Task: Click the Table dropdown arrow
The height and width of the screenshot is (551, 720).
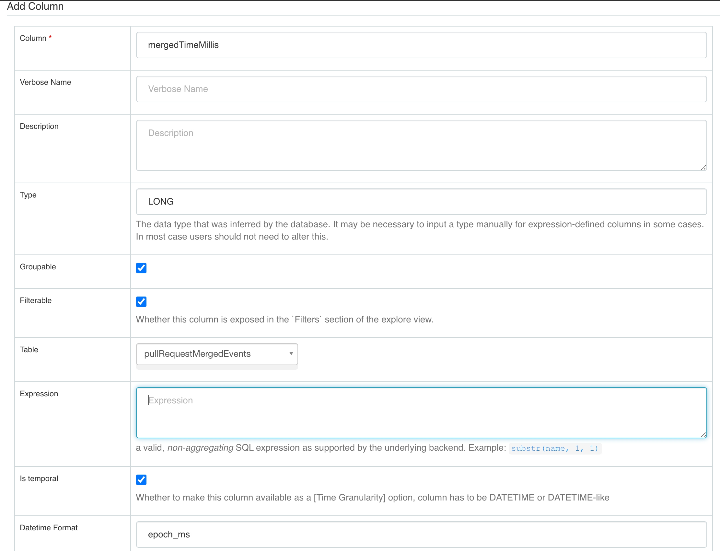Action: [x=291, y=354]
